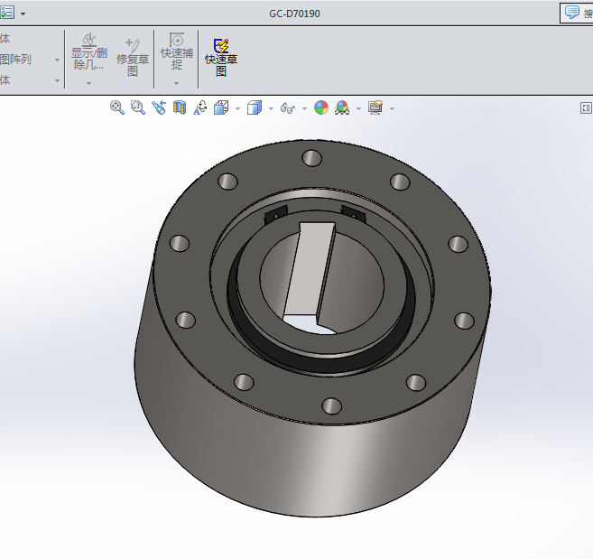This screenshot has height=559, width=593.
Task: Click 快速捕捉 quick snaps button
Action: (177, 51)
